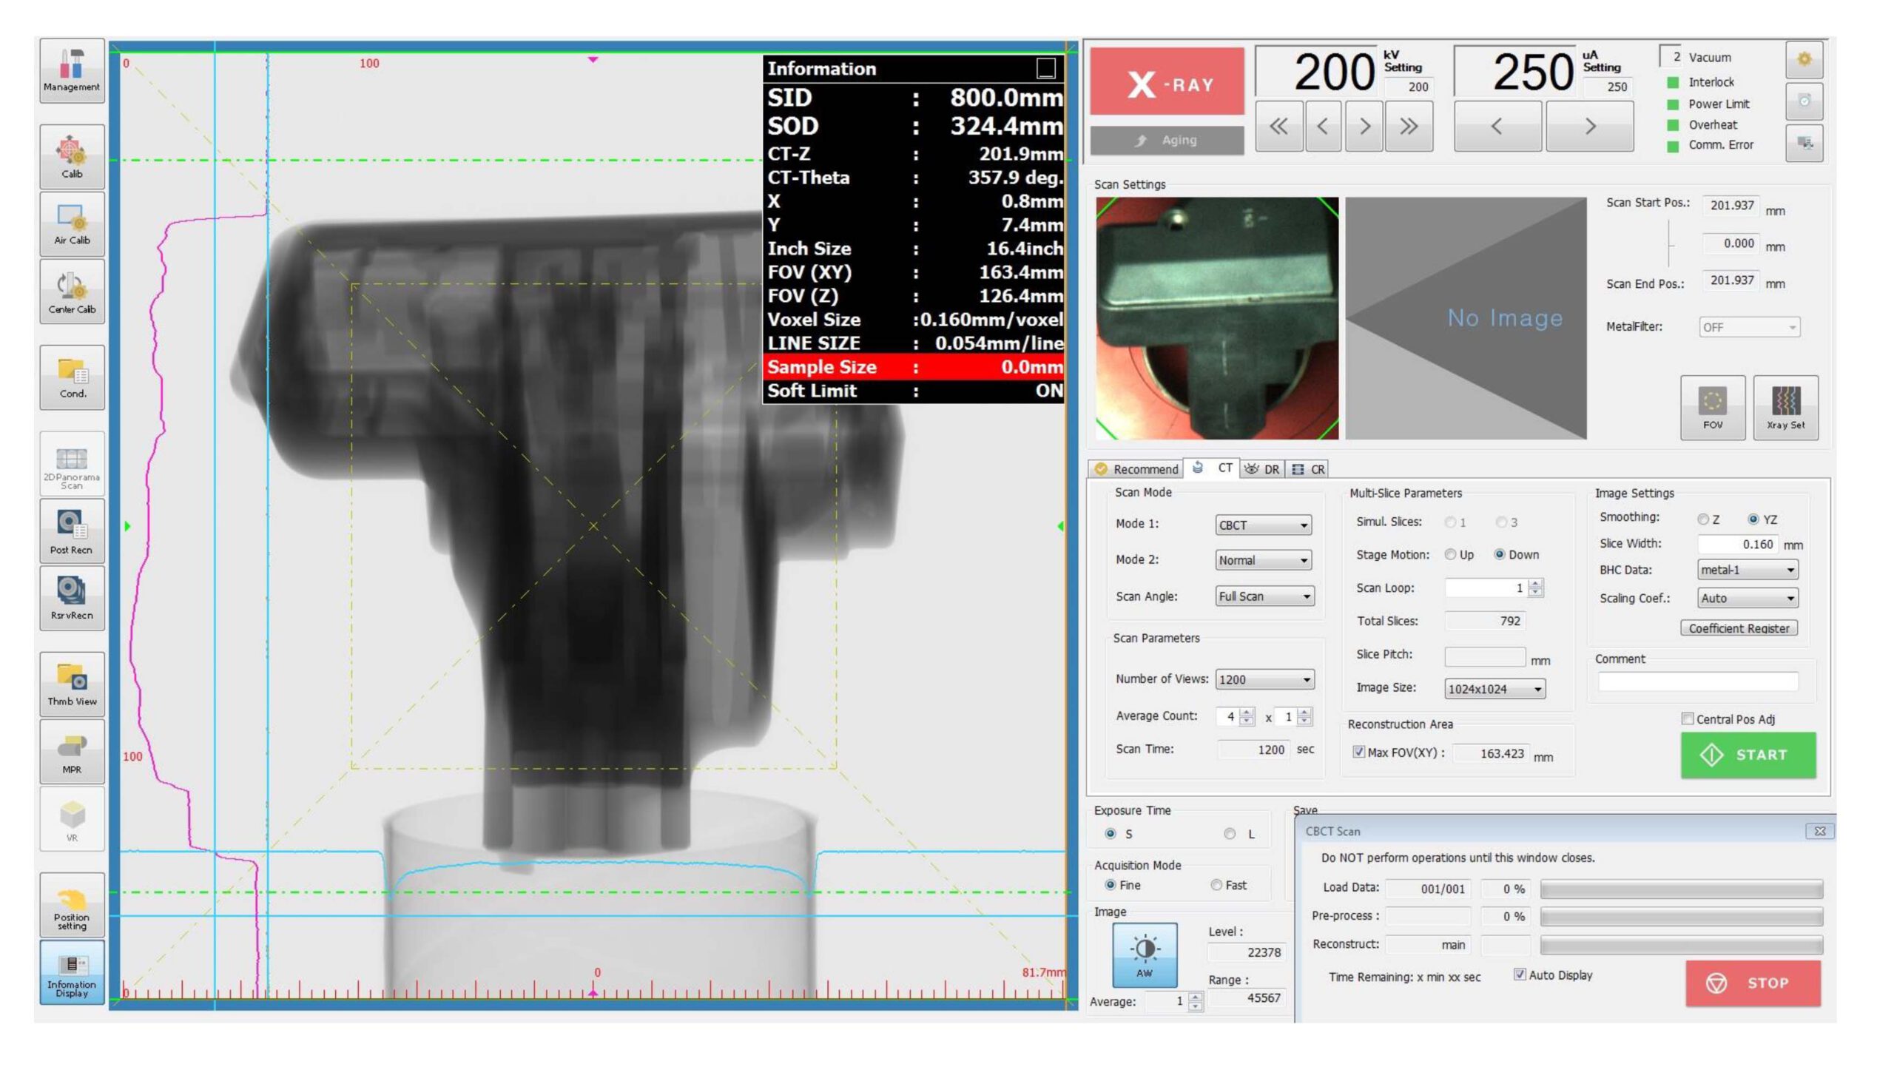Click the Coefficient Register button
The image size is (1894, 1084).
(1739, 628)
